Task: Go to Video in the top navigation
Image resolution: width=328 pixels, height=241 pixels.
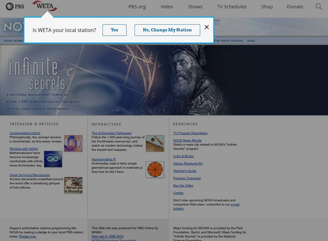Action: (167, 7)
